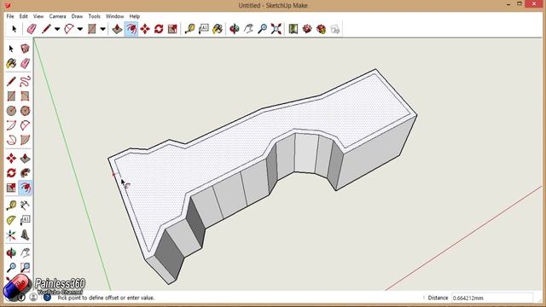Expand the Line tool dropdown arrow
Screen dimensions: 546x307
tap(57, 29)
